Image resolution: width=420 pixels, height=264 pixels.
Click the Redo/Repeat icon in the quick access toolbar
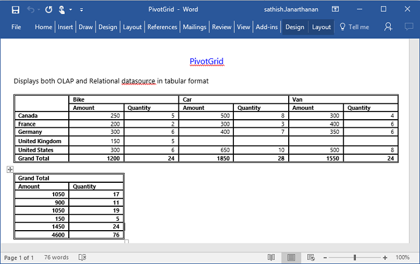coord(48,9)
